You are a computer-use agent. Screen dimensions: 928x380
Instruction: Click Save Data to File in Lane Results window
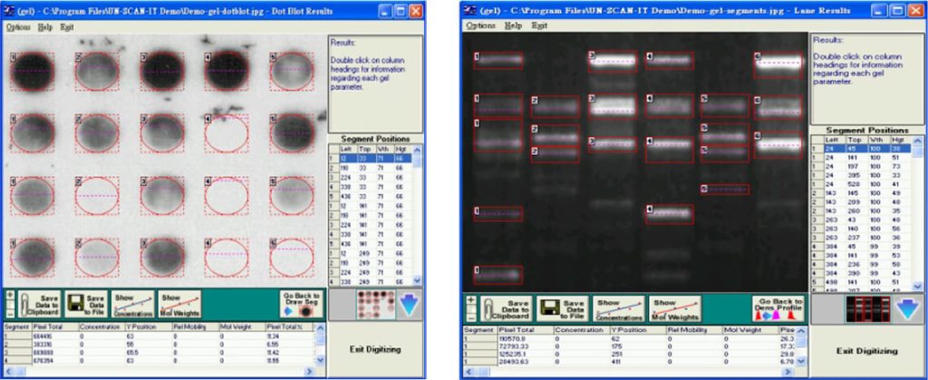point(562,308)
